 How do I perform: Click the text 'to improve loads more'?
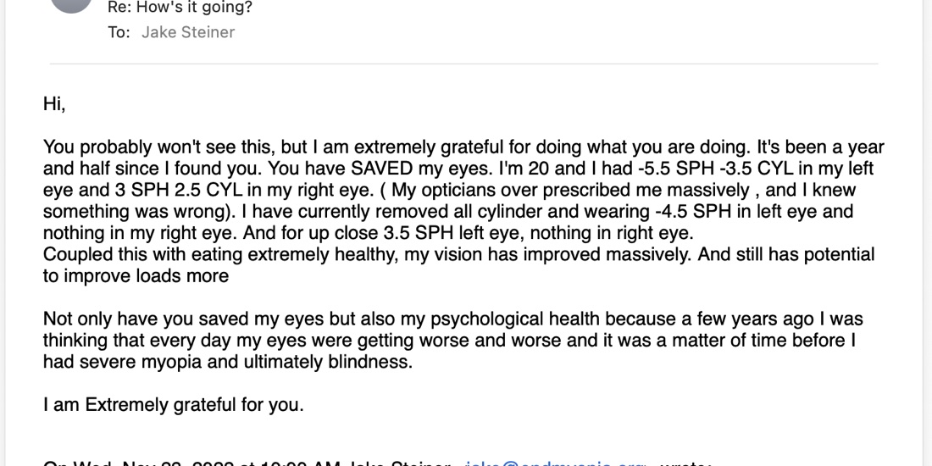136,276
